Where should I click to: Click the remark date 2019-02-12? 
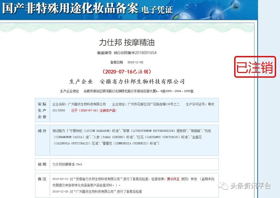click(x=60, y=179)
